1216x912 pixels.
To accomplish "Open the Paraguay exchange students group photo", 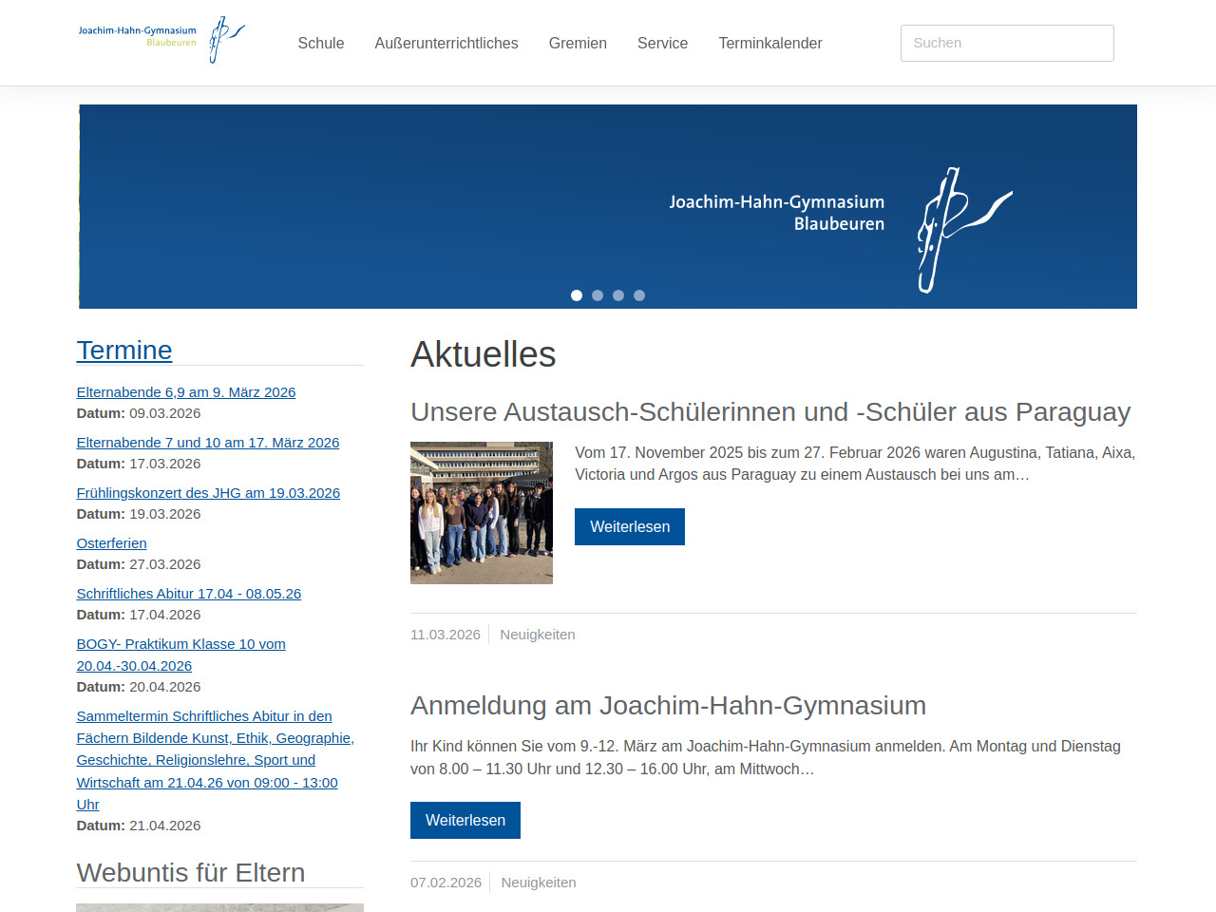I will 482,513.
